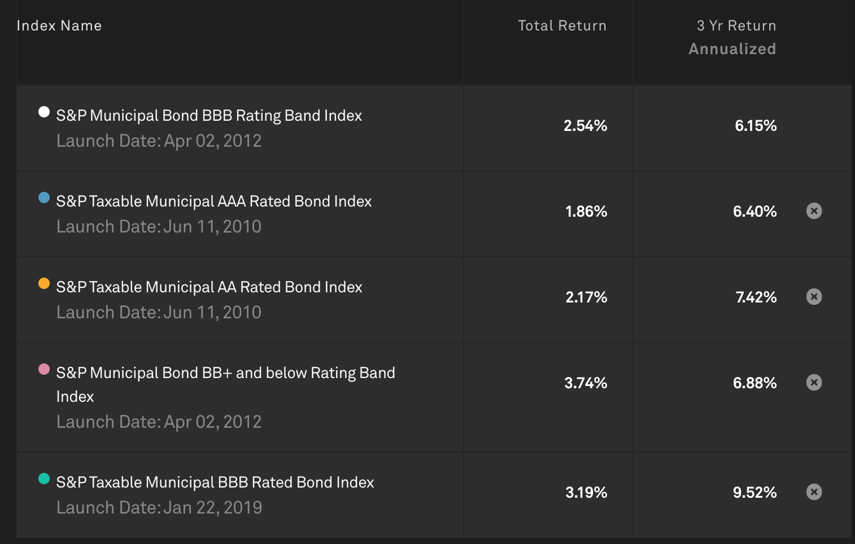Remove the BB+ and below Rating Band row
855x544 pixels.
pos(814,383)
